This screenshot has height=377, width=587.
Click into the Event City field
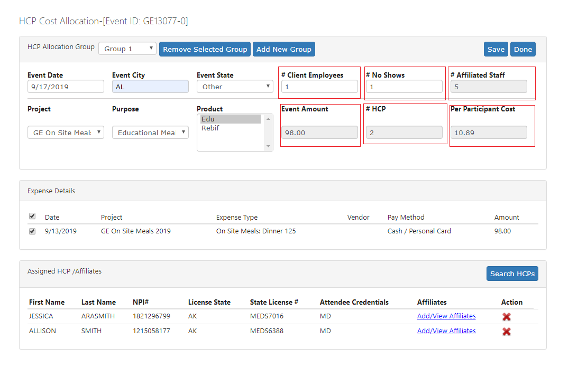click(150, 87)
